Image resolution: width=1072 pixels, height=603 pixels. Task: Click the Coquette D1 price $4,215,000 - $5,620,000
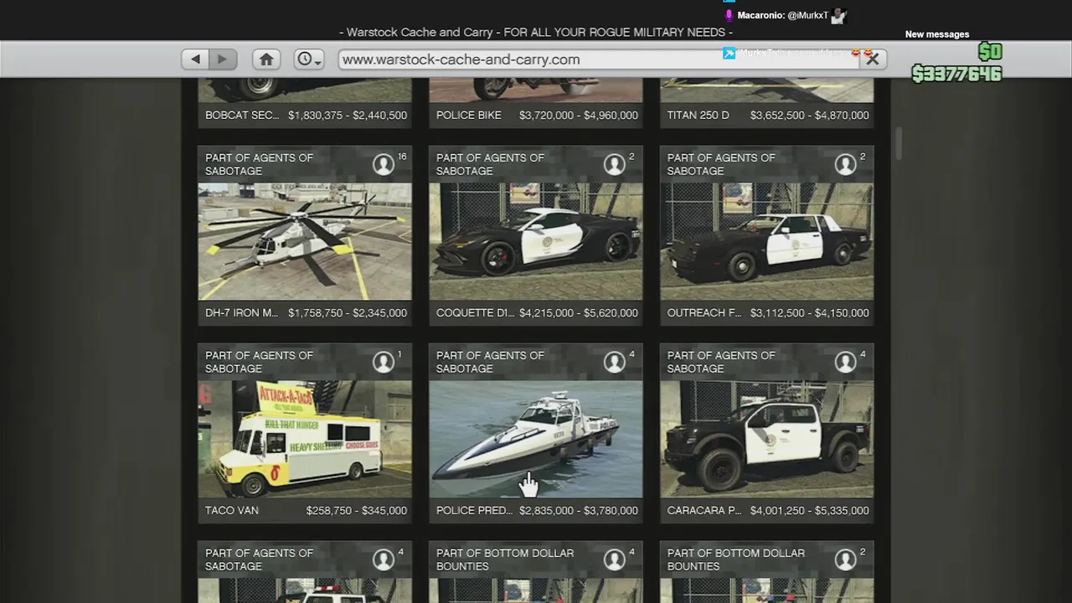pos(579,313)
